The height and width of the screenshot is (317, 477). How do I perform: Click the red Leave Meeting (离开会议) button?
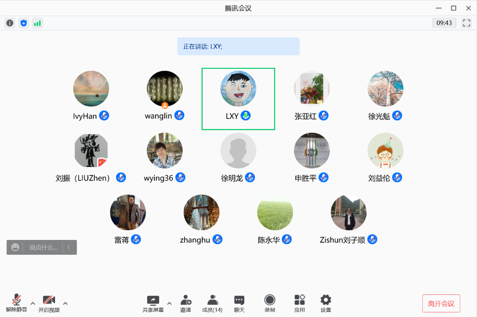[441, 304]
